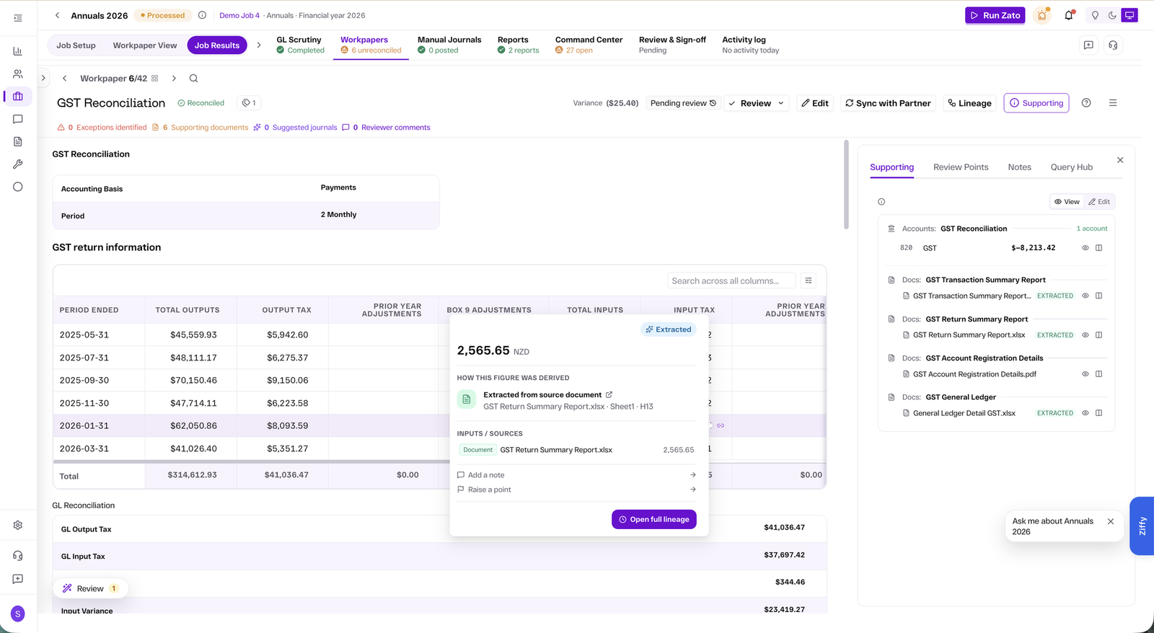Screen dimensions: 1154x633
Task: Switch supporting panel to Edit mode
Action: [x=1099, y=202]
